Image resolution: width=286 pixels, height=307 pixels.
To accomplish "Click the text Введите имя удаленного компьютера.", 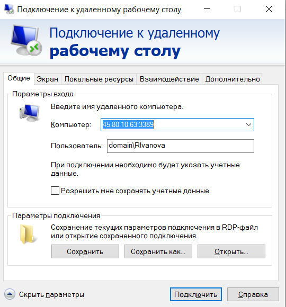I will (x=117, y=107).
